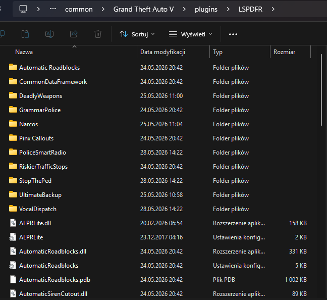
Task: Select the AutomaticRoadblocks.pdb file icon
Action: click(13, 279)
